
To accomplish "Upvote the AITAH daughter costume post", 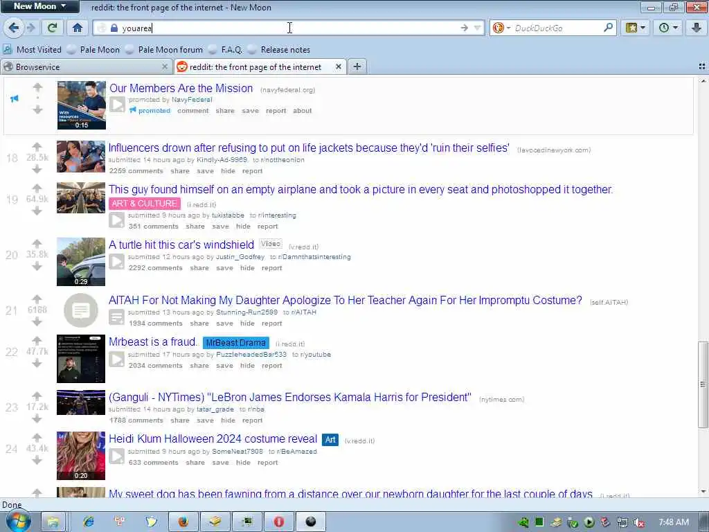I will tap(37, 299).
